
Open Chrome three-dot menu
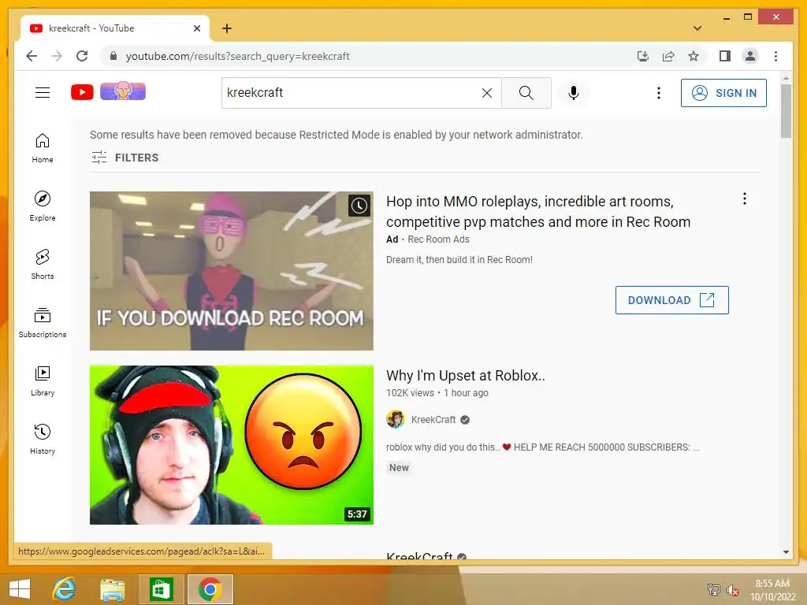click(x=775, y=56)
